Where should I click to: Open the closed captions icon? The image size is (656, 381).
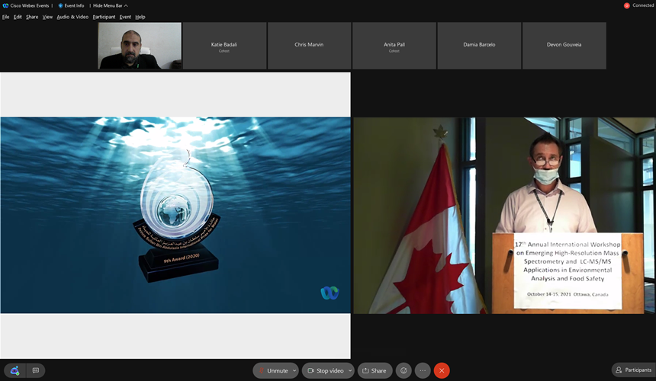[35, 370]
